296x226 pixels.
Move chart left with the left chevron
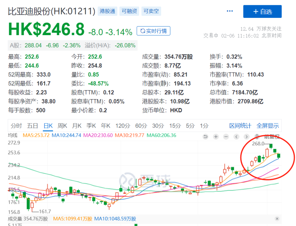point(236,137)
